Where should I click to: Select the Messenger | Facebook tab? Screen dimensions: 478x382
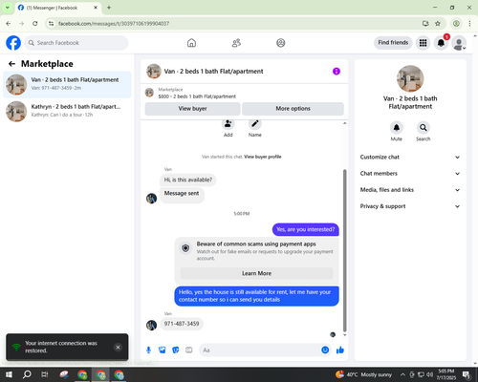pos(58,8)
